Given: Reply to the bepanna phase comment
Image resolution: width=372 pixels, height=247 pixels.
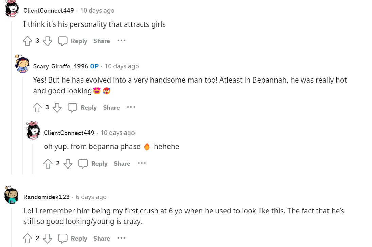Looking at the screenshot, I should (x=93, y=164).
